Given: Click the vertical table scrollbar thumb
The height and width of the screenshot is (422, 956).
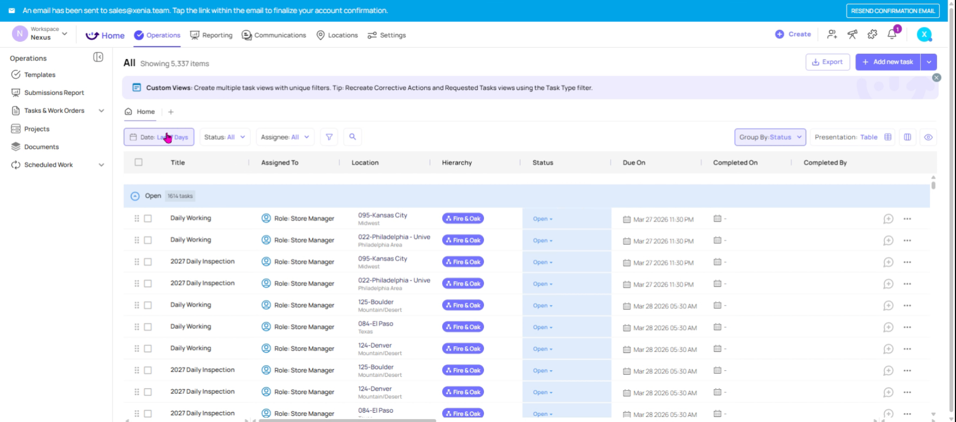Looking at the screenshot, I should coord(933,185).
